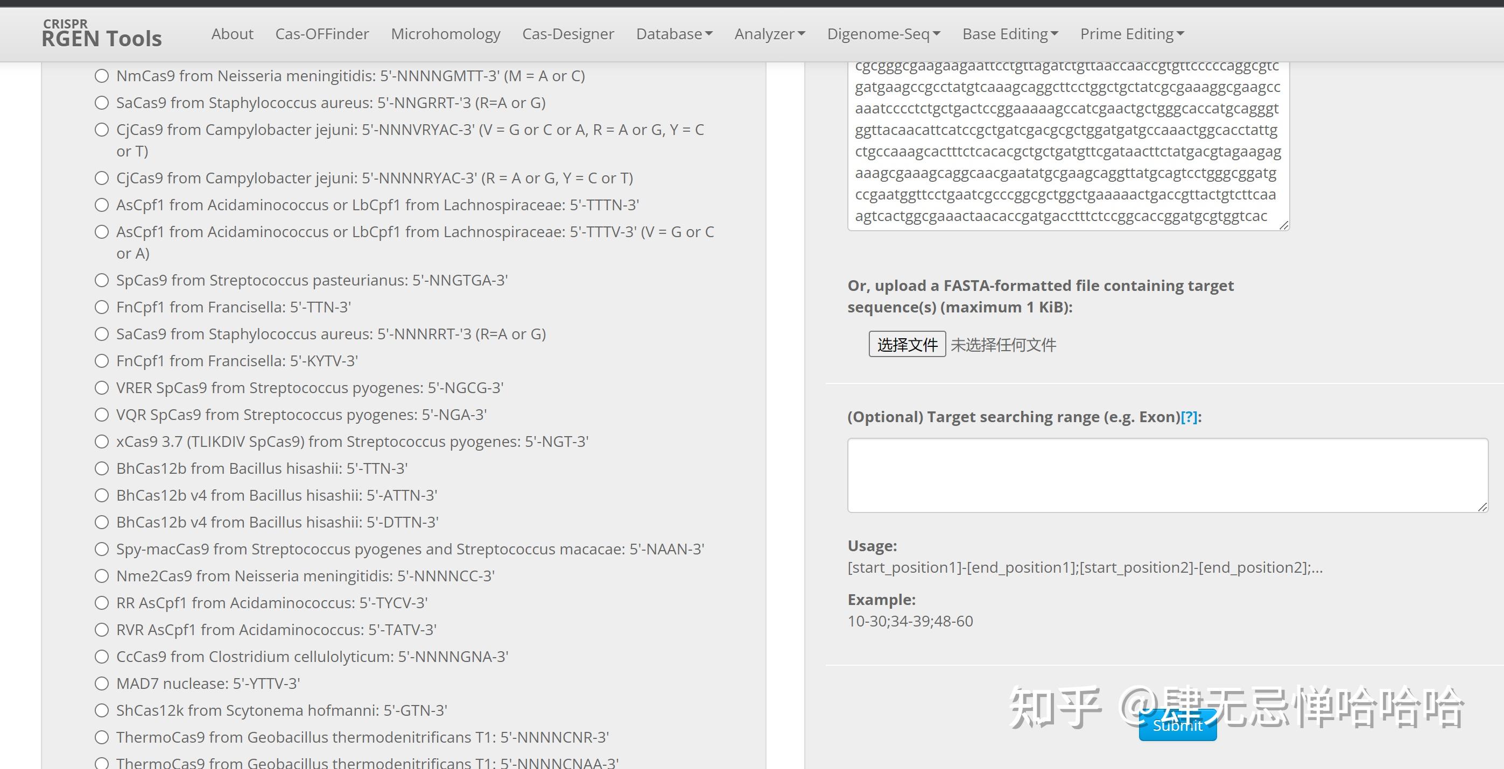
Task: Click resize handle of sequence textarea
Action: coord(1283,225)
